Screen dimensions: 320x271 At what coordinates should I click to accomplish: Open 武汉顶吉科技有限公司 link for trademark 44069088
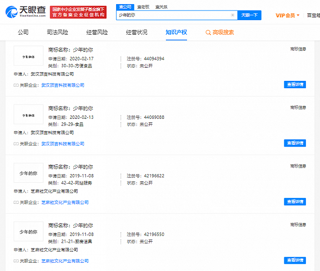tap(63, 144)
